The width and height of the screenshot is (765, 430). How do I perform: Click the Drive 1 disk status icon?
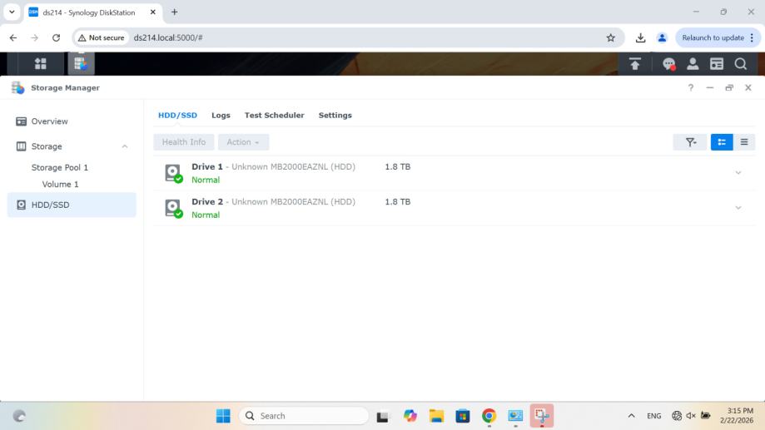click(x=173, y=173)
